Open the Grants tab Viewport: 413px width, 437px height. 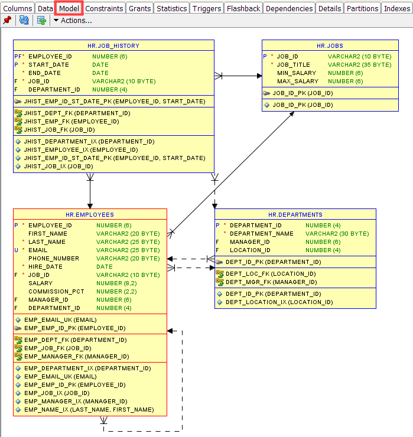139,9
